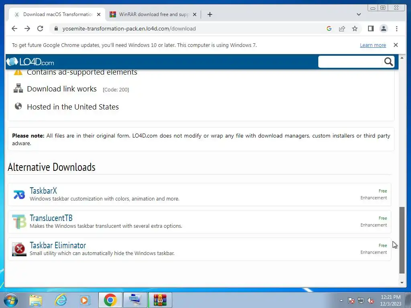
Task: Click the Enhancement label in Taskbar Eliminator row
Action: point(374,252)
